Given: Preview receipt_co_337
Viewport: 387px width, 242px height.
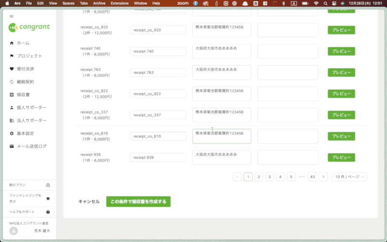Looking at the screenshot, I should [x=342, y=115].
